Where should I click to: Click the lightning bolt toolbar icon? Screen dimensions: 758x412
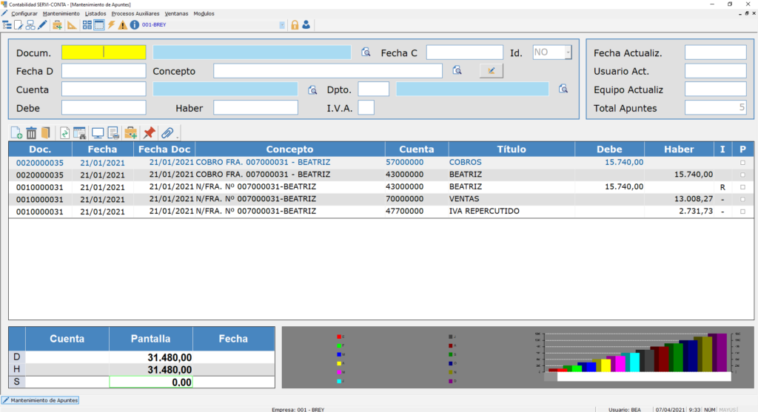coord(111,25)
